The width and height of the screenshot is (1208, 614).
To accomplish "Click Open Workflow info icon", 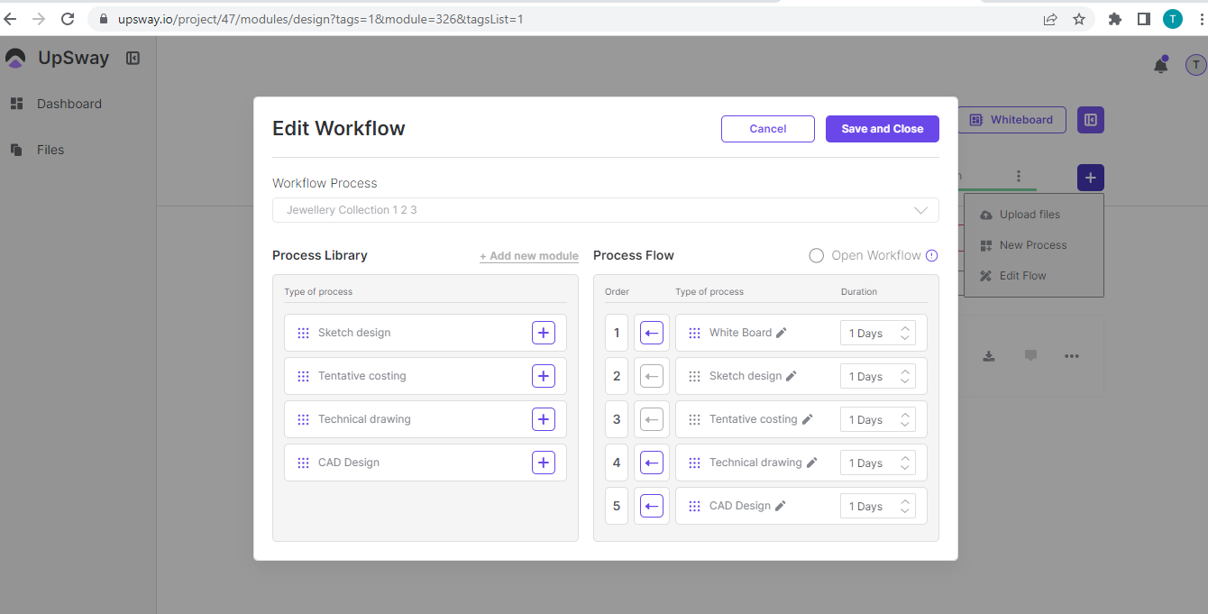I will 932,255.
